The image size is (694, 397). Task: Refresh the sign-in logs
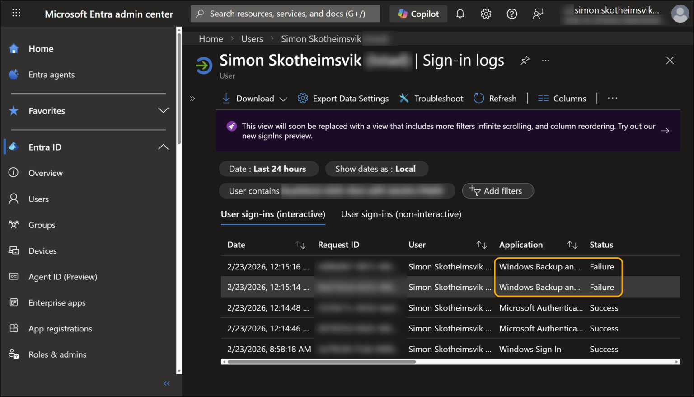coord(495,99)
